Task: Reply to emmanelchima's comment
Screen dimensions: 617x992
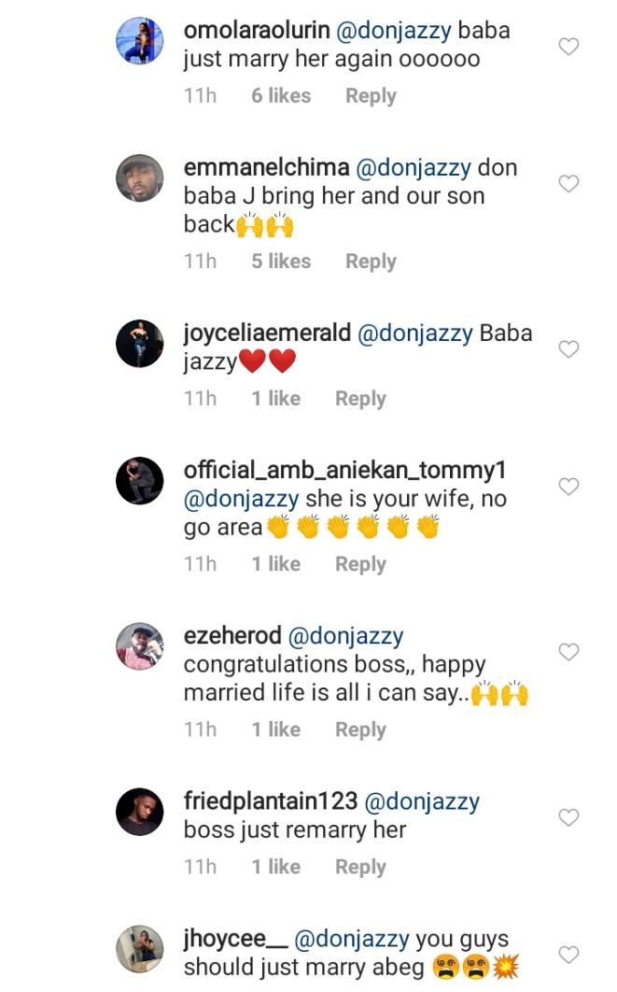Action: click(371, 262)
